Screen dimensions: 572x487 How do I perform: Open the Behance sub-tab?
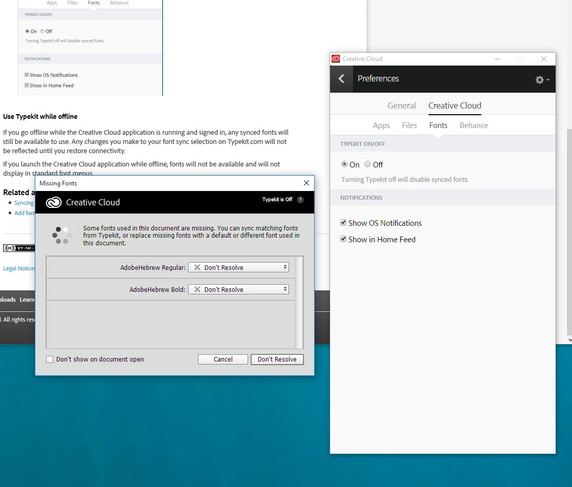tap(474, 125)
